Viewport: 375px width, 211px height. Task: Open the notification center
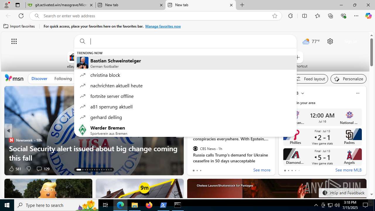(x=365, y=205)
